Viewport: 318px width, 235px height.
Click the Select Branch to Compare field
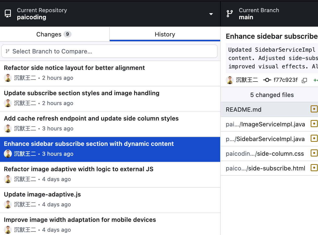pyautogui.click(x=109, y=51)
